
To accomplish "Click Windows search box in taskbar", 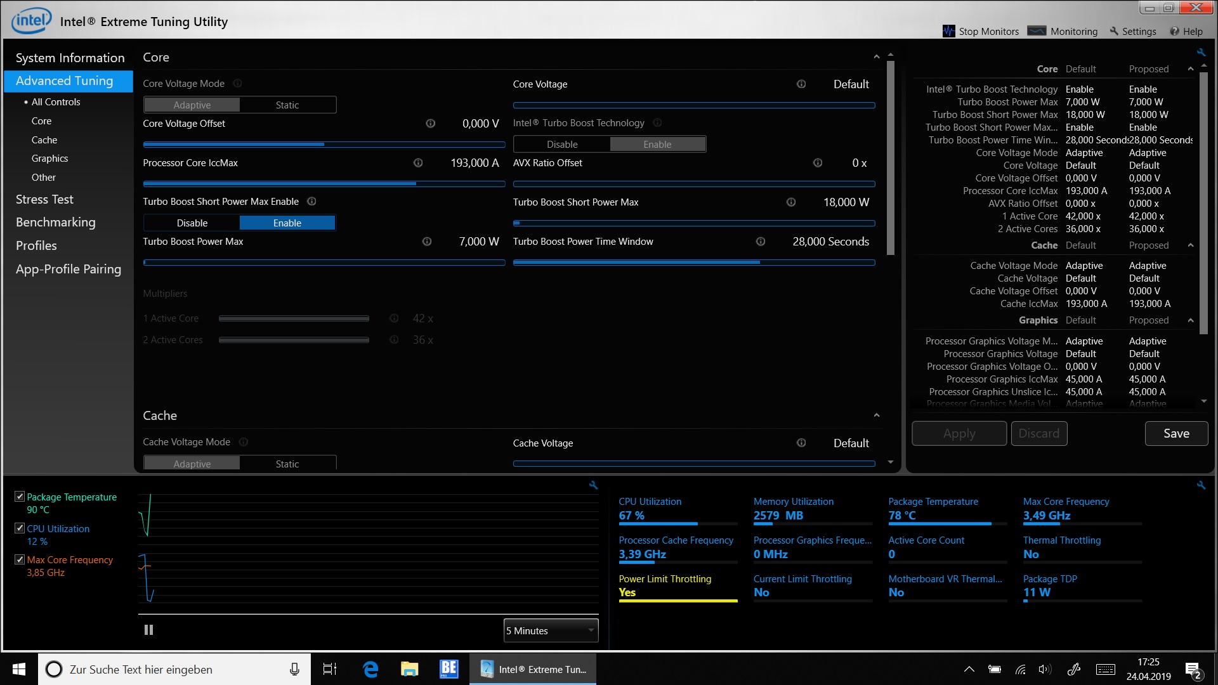I will pyautogui.click(x=174, y=669).
